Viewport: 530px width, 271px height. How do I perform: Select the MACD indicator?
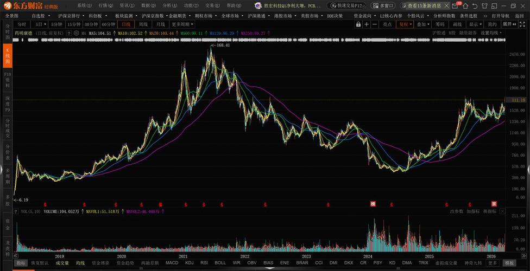point(172,263)
